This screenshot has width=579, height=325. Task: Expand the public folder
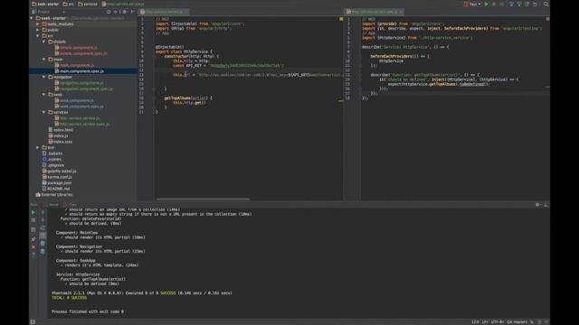(x=38, y=30)
